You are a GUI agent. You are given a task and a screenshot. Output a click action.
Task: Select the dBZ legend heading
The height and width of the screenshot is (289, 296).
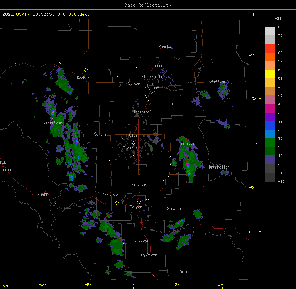point(278,18)
